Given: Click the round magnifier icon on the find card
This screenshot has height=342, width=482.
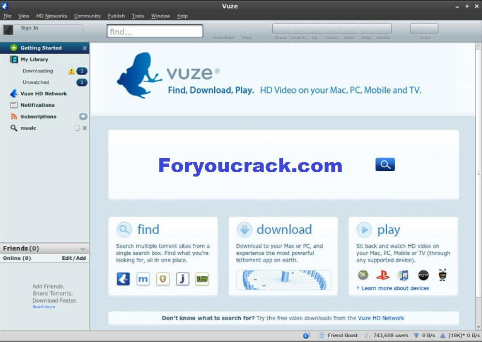Looking at the screenshot, I should click(x=124, y=229).
